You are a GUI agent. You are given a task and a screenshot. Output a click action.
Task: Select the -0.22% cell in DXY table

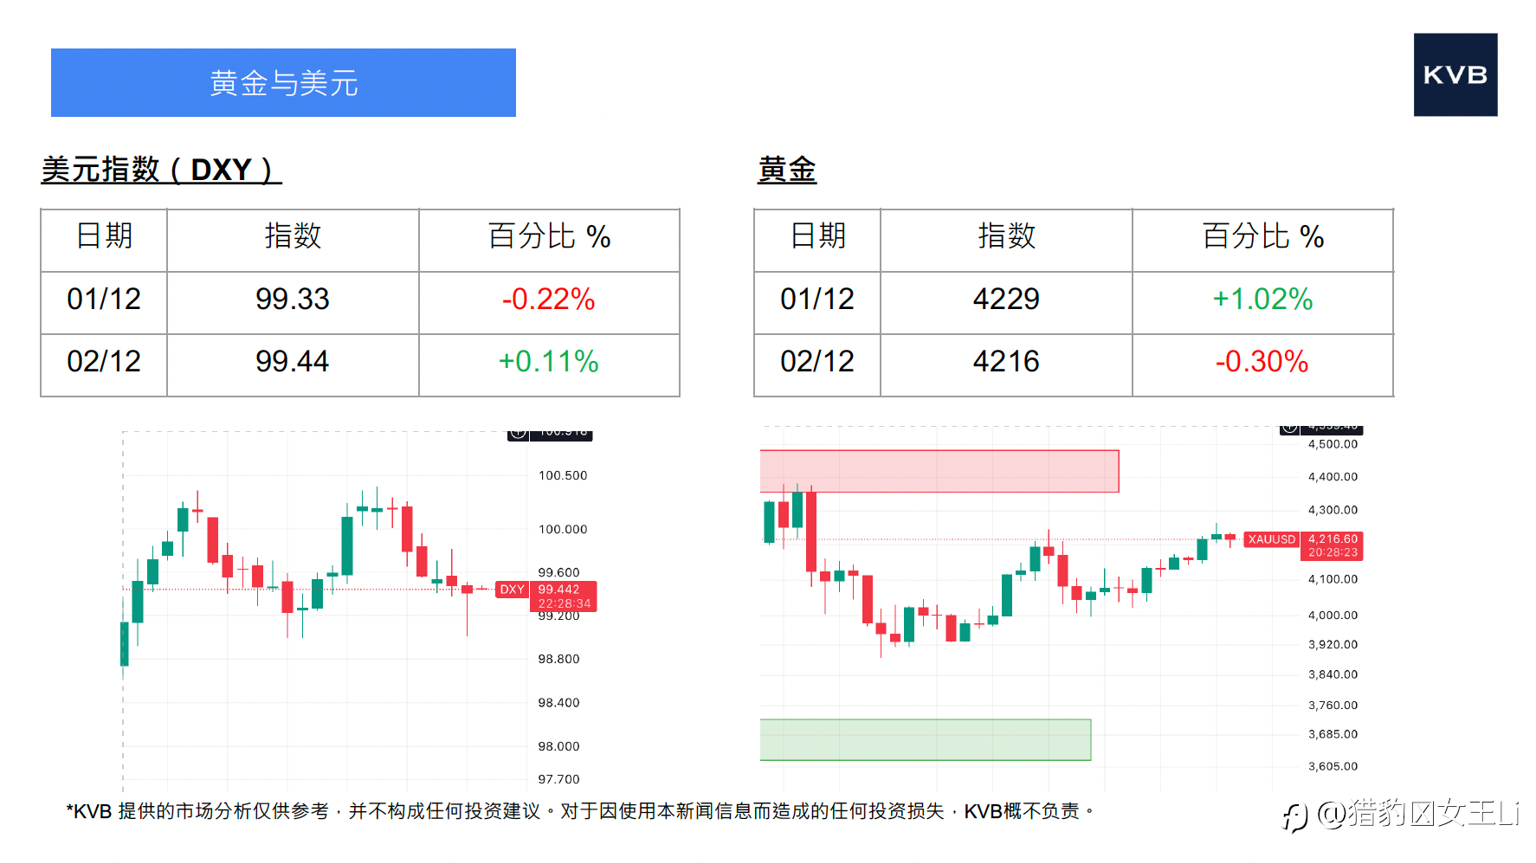click(x=548, y=300)
